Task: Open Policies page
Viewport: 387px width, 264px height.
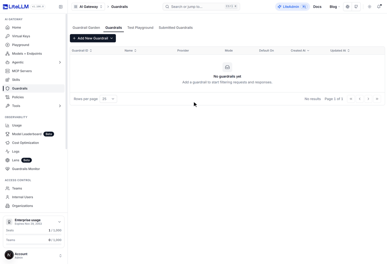Action: tap(34, 97)
